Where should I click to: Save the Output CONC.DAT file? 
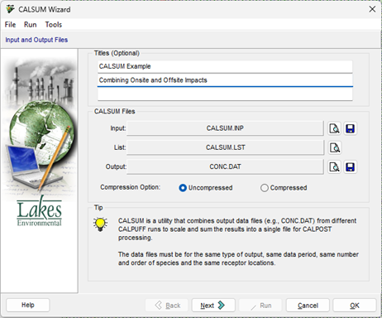[x=350, y=167]
